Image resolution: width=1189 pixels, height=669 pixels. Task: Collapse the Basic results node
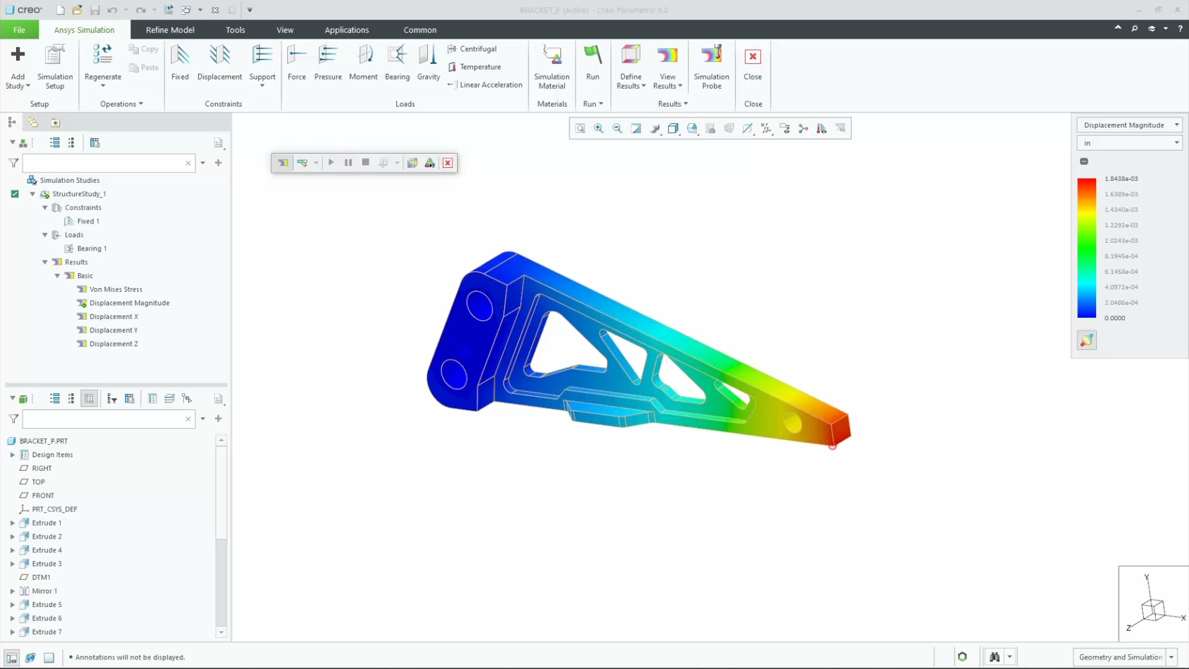(x=57, y=276)
